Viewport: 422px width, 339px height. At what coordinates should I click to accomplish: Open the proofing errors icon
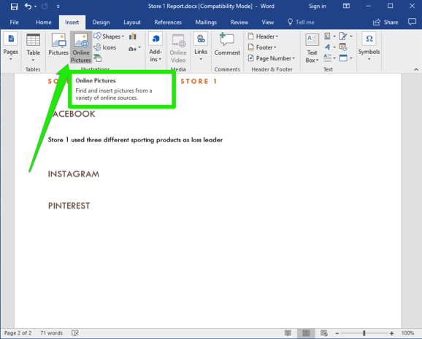point(75,333)
